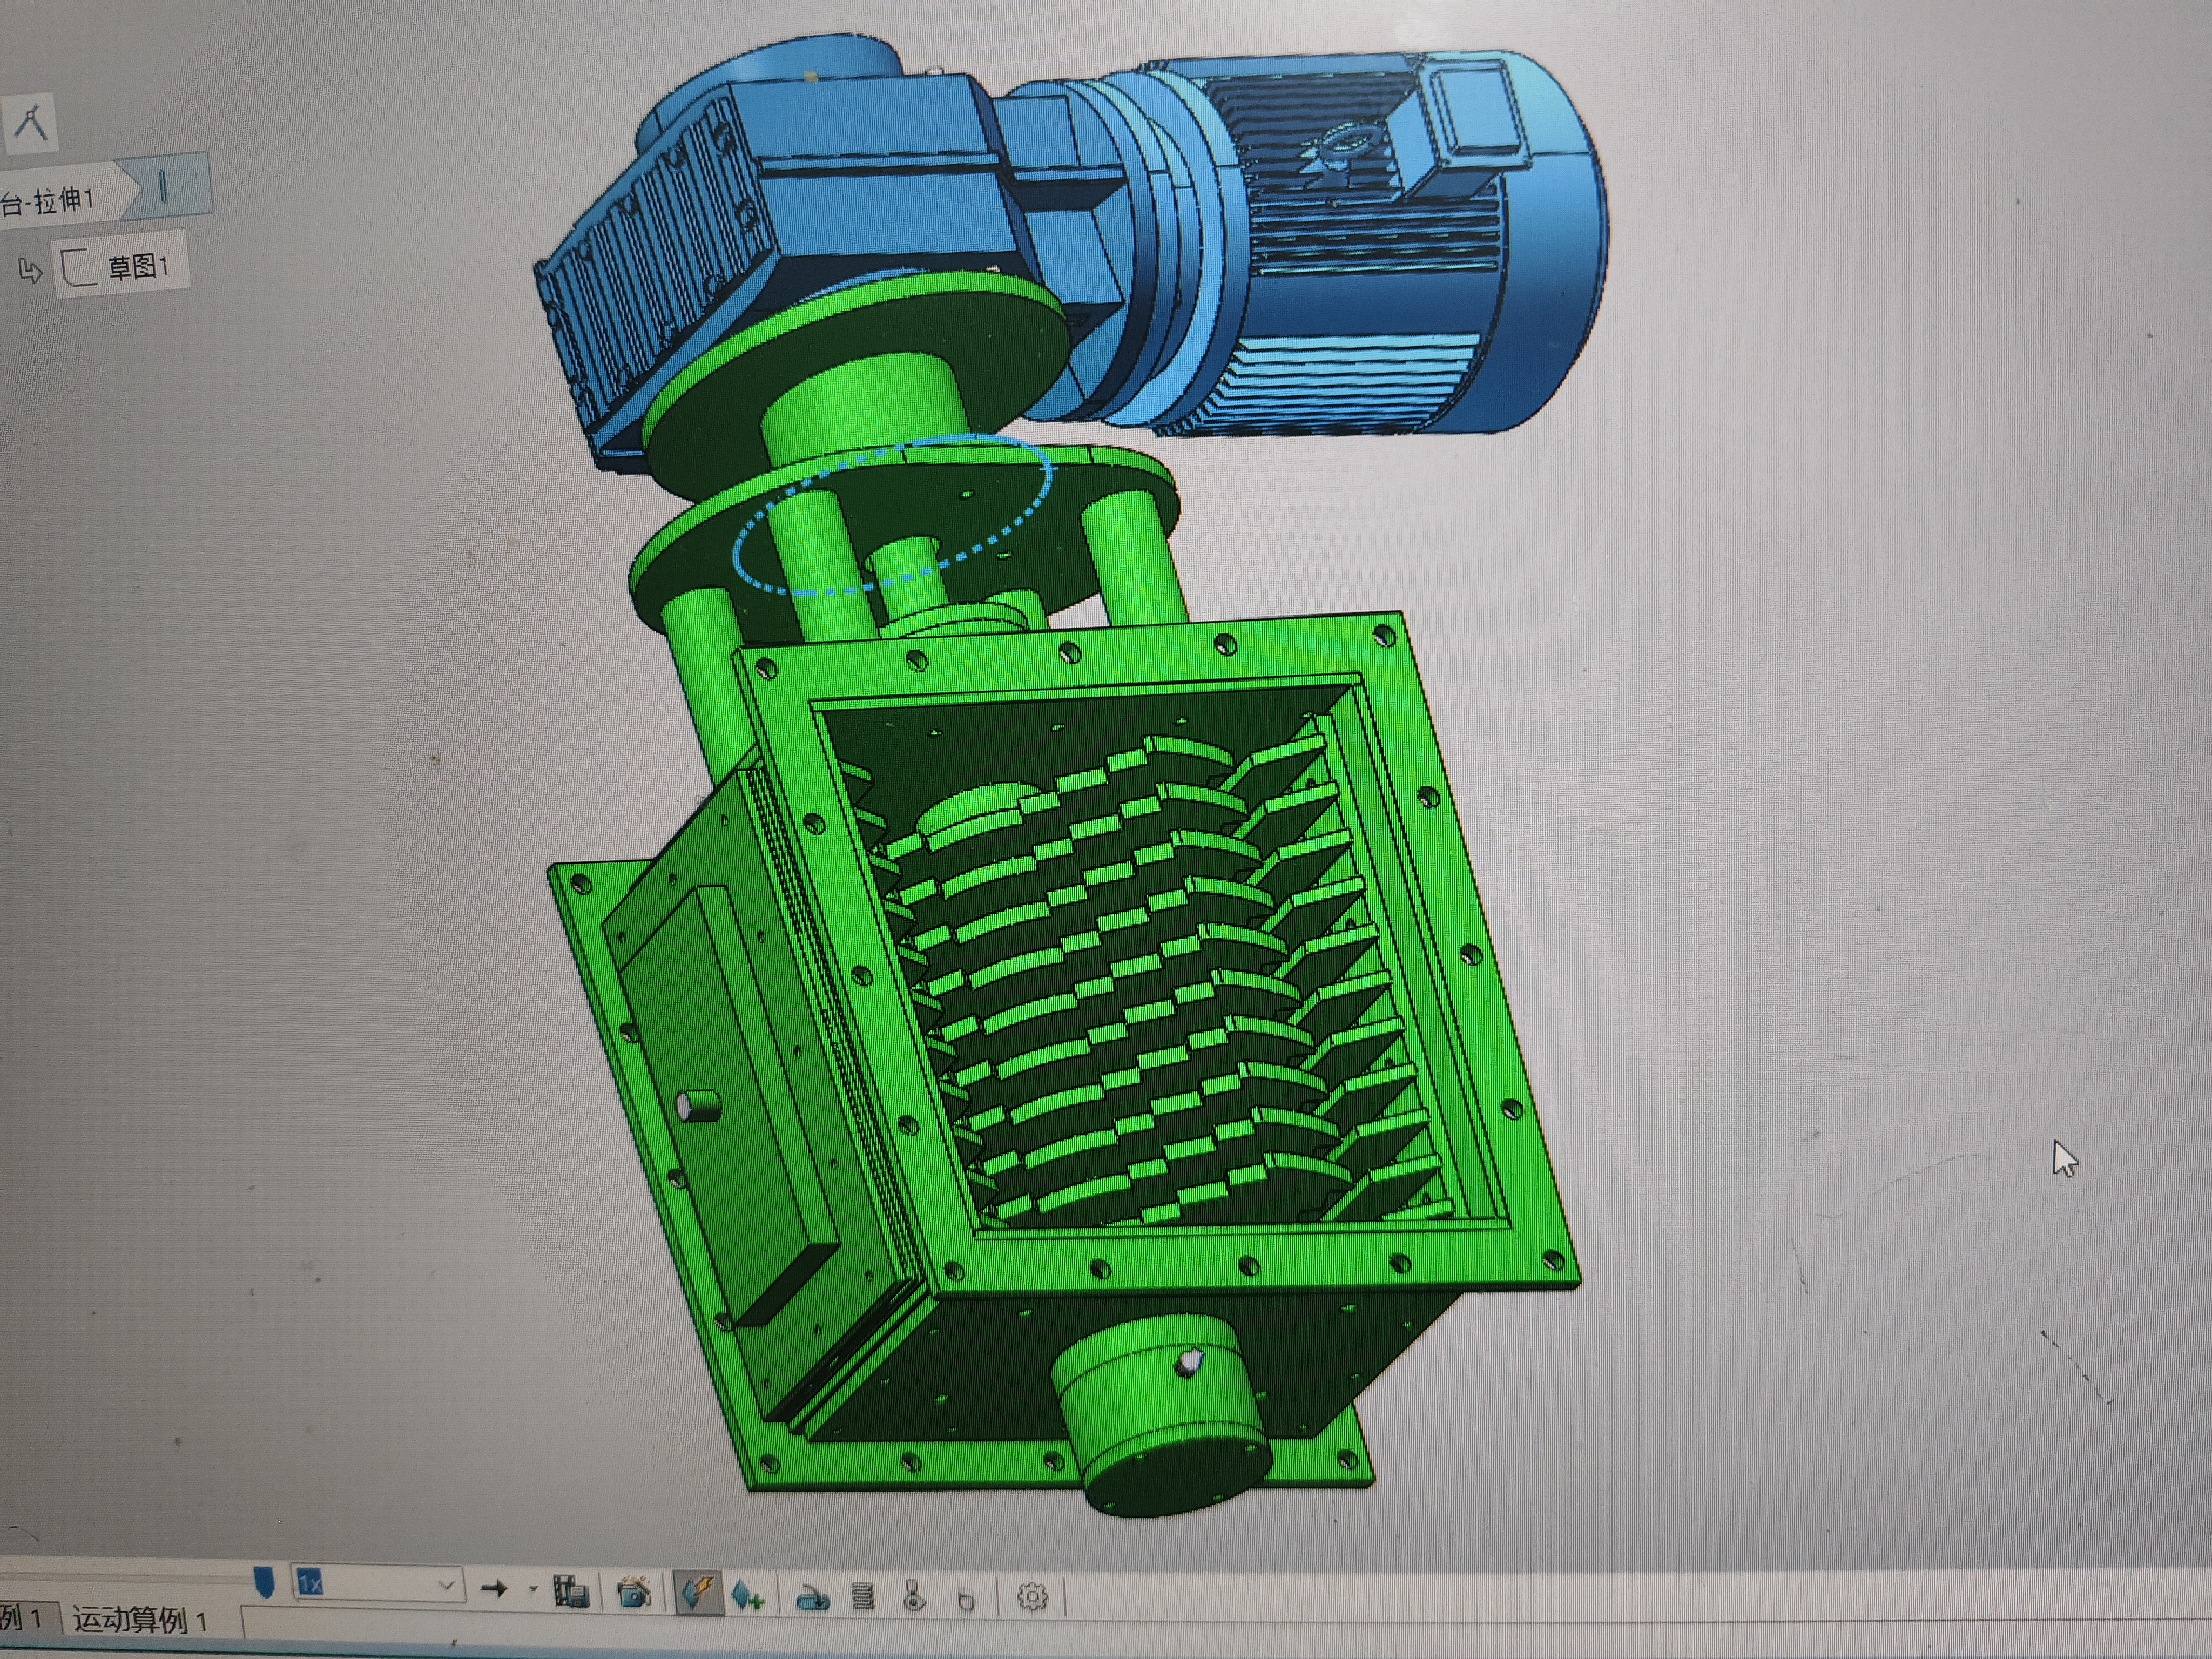Expand the playback mode small dropdown arrow
Screen dimensions: 2212x1659
533,1588
